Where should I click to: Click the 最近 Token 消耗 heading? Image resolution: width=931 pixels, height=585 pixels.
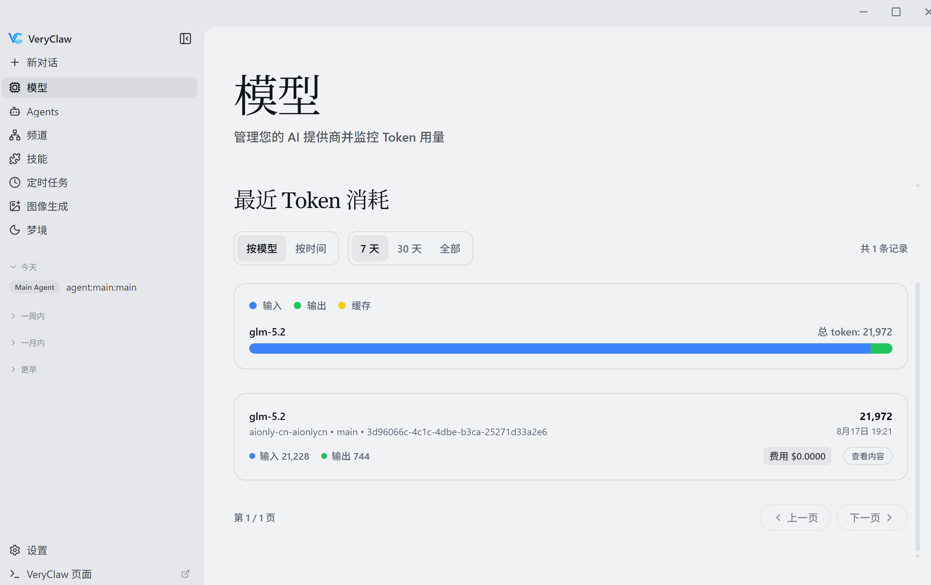click(311, 200)
